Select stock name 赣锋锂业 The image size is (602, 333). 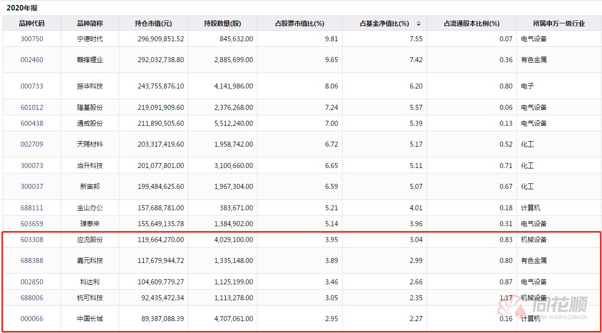click(x=90, y=60)
